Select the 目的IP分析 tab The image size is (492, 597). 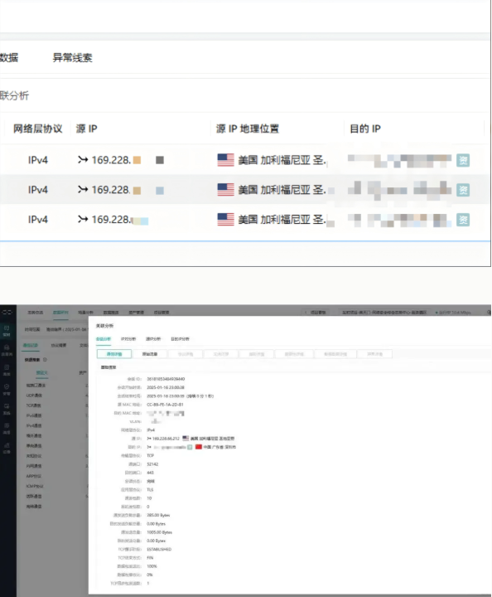coord(180,339)
